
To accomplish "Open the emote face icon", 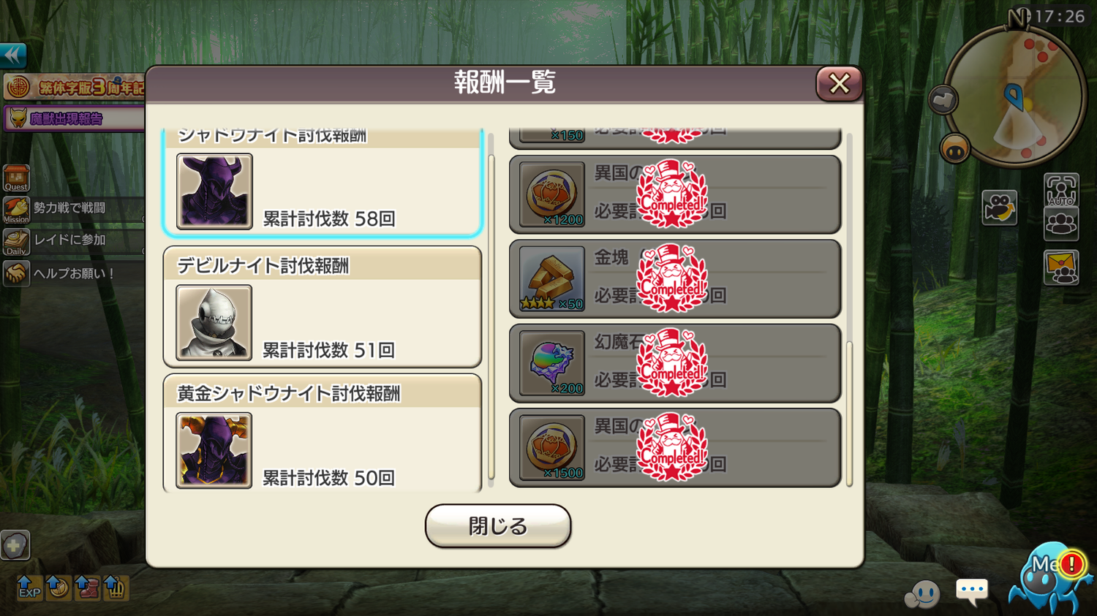I will click(x=922, y=594).
